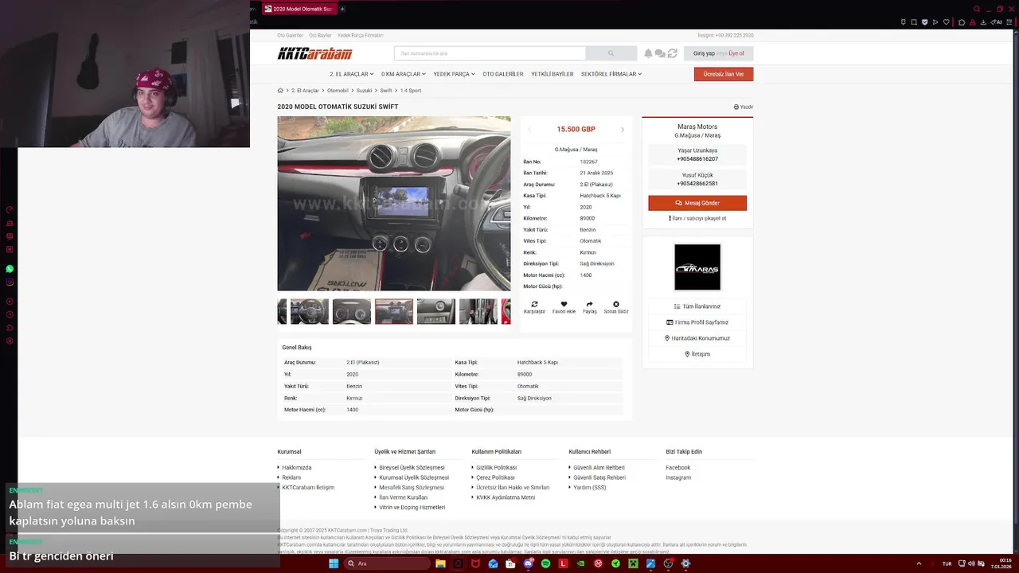Expand the YEDEK PARÇA menu
Screen dimensions: 1019x573
[x=454, y=74]
